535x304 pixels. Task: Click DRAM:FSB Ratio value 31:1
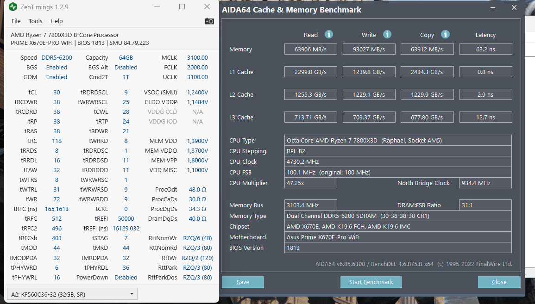pyautogui.click(x=485, y=205)
